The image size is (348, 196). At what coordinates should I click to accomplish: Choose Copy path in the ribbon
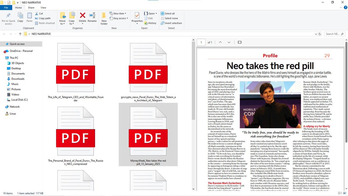42,18
